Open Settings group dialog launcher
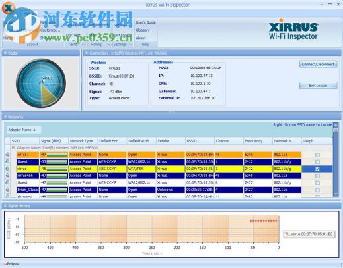 131,45
